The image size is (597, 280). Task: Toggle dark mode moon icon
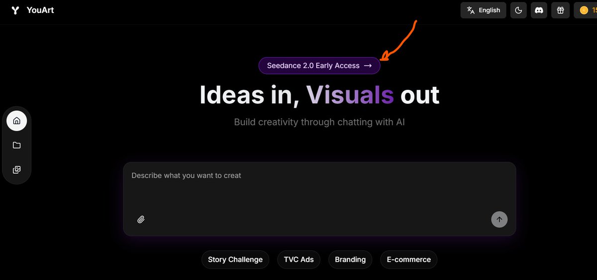pos(518,10)
